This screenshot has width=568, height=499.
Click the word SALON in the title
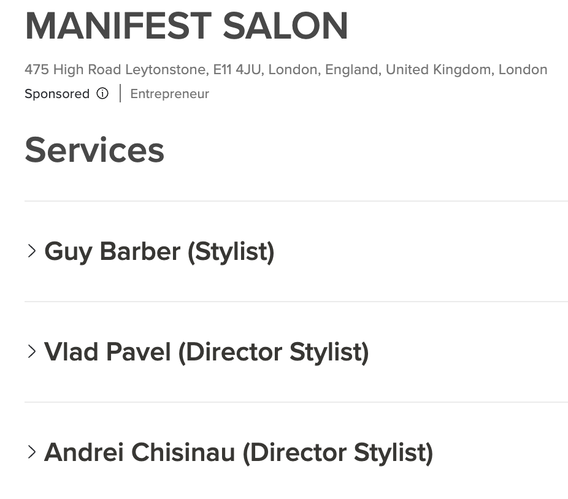tap(285, 26)
